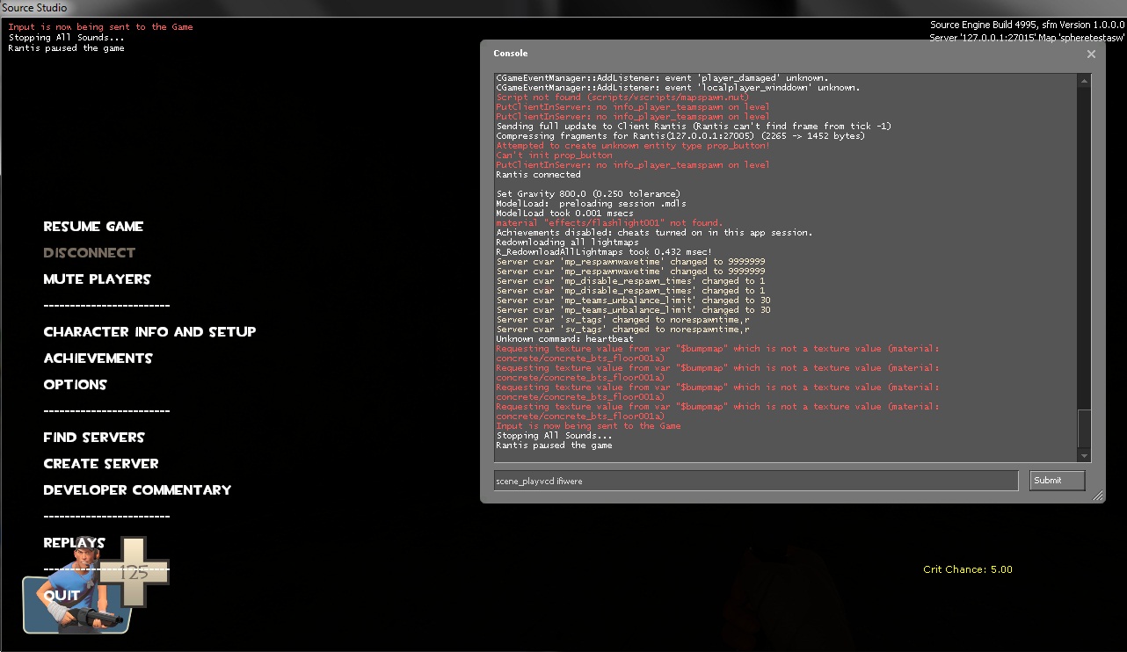Choose Disconnect in the game menu
Screen dimensions: 1127x652
pos(90,253)
